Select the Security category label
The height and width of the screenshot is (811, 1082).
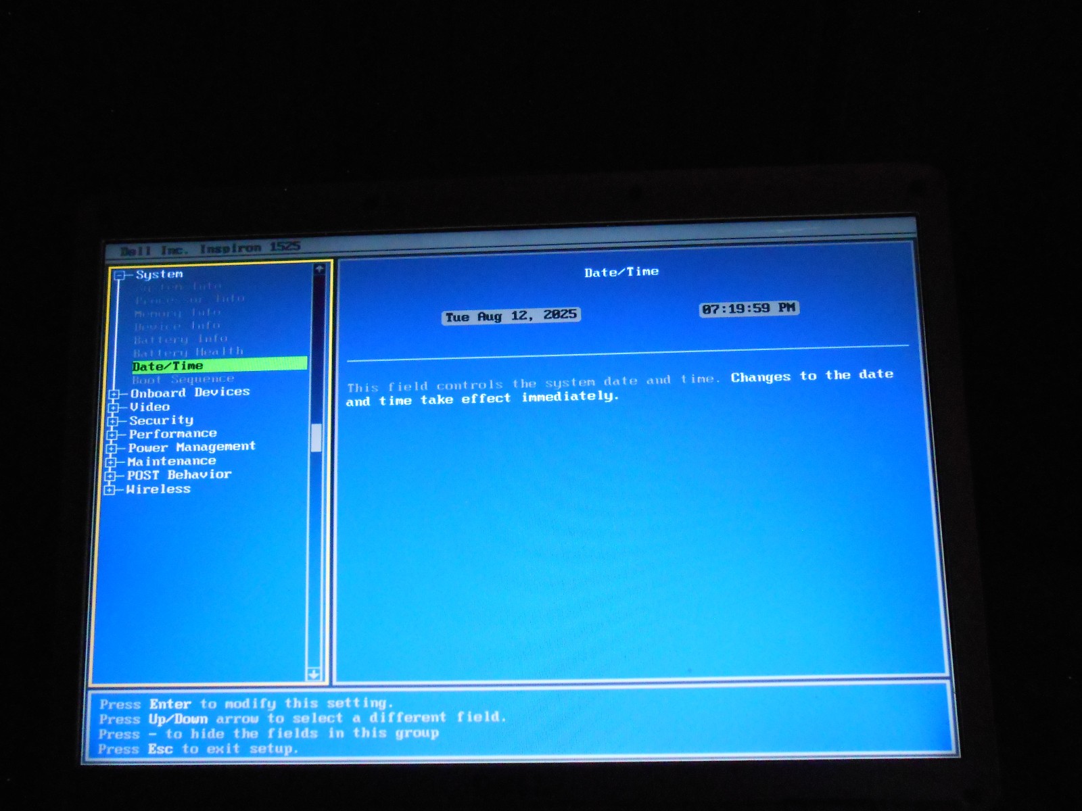point(161,420)
